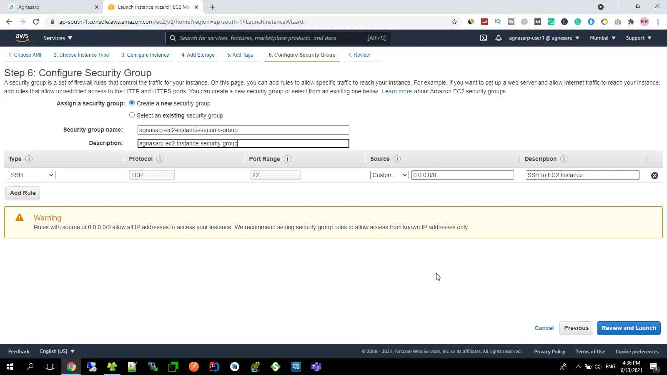This screenshot has width=667, height=375.
Task: Go to step 7 Review
Action: coord(359,55)
